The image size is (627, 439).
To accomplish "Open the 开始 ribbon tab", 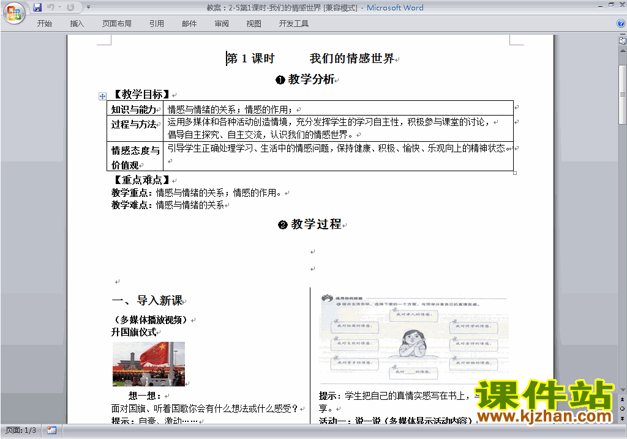I will click(44, 24).
